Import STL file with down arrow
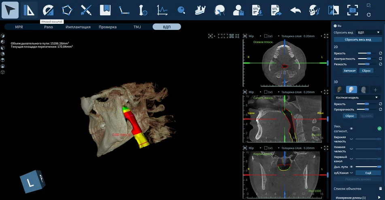 coord(257,10)
